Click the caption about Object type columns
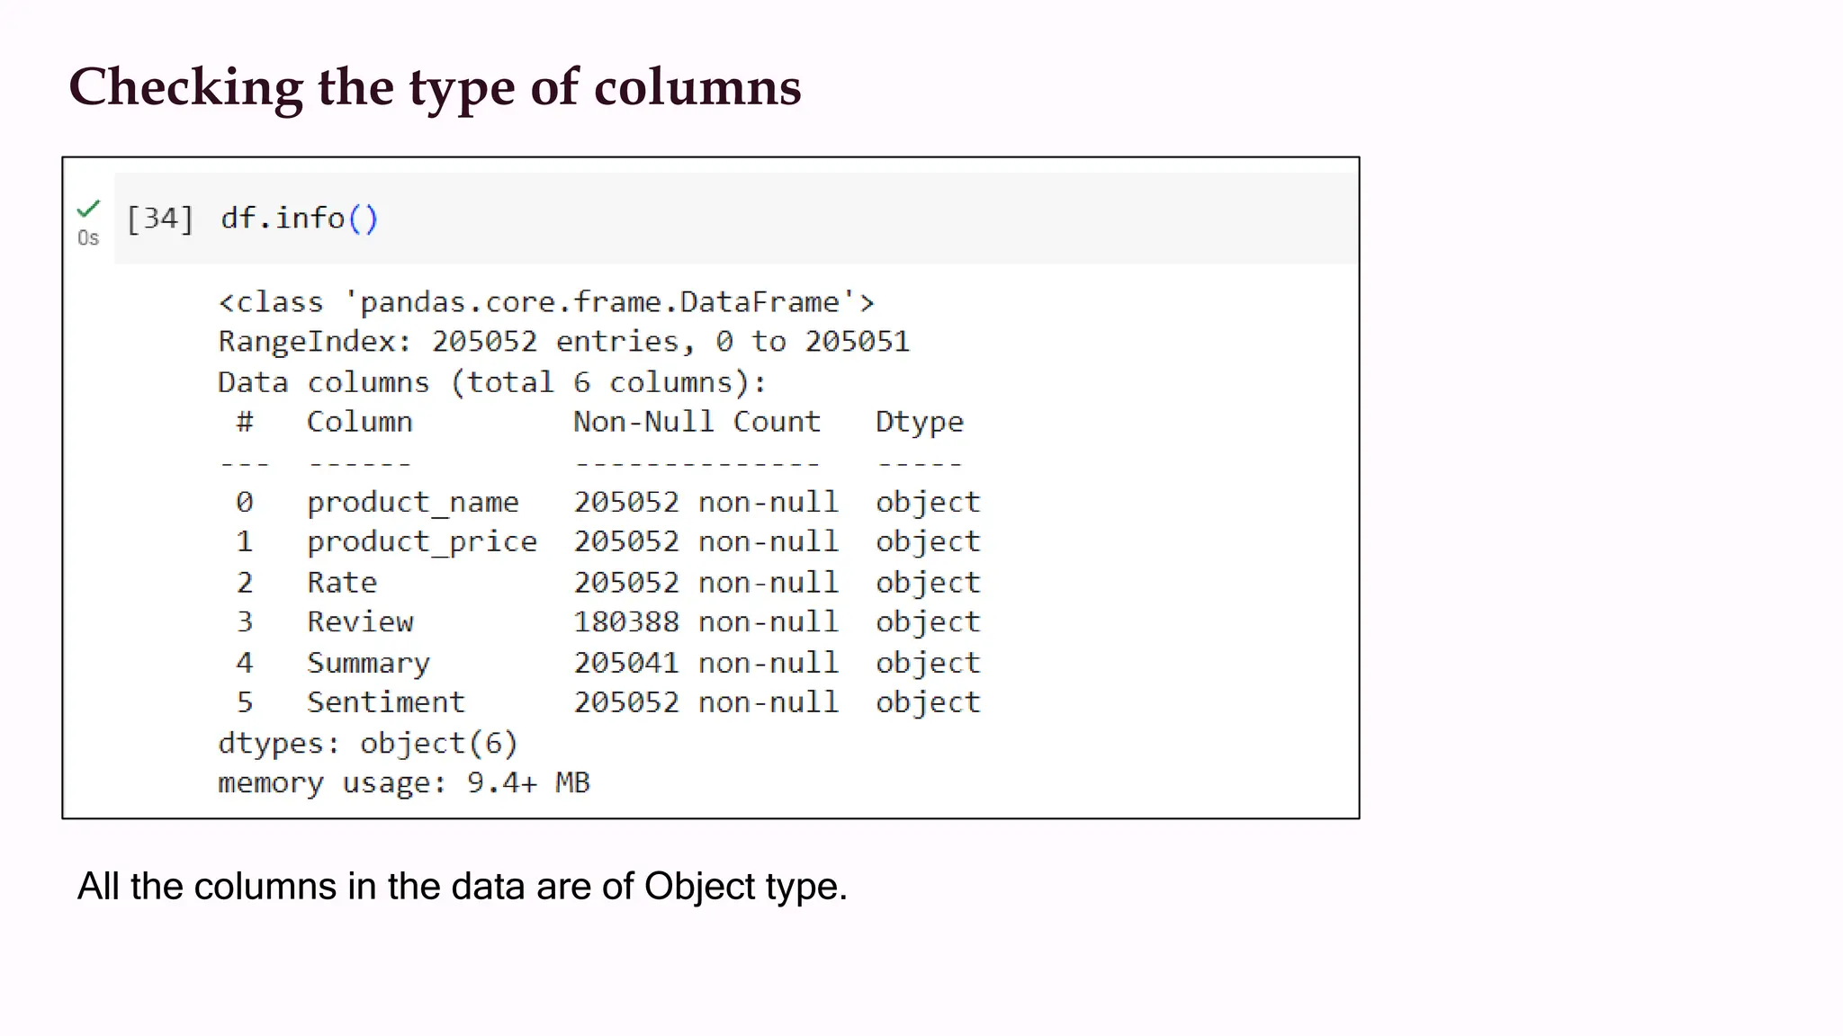The width and height of the screenshot is (1843, 1036). (462, 887)
